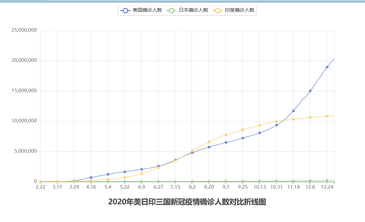365x222 pixels.
Task: Click the 2.22 x-axis date label
Action: coord(41,187)
